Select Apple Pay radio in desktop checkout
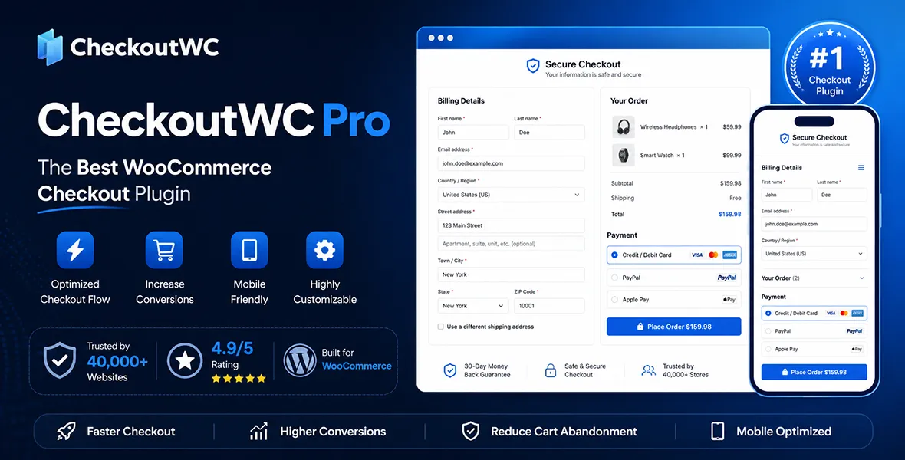The image size is (905, 460). coord(614,300)
